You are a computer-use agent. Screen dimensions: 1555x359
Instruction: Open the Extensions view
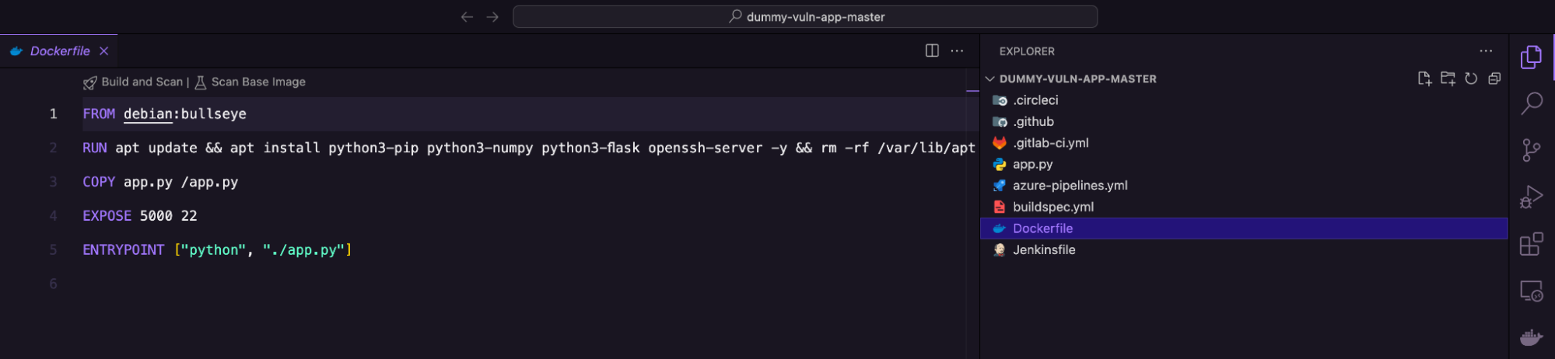tap(1532, 244)
